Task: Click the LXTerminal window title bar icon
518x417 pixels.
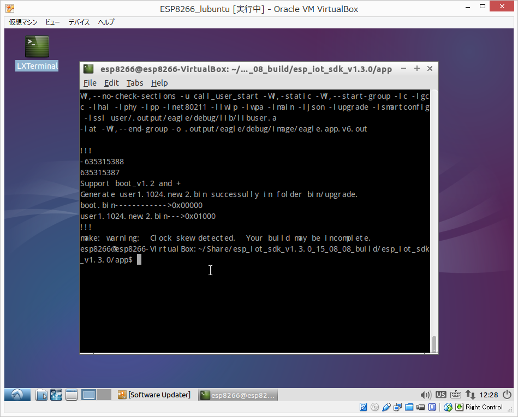Action: coord(88,69)
